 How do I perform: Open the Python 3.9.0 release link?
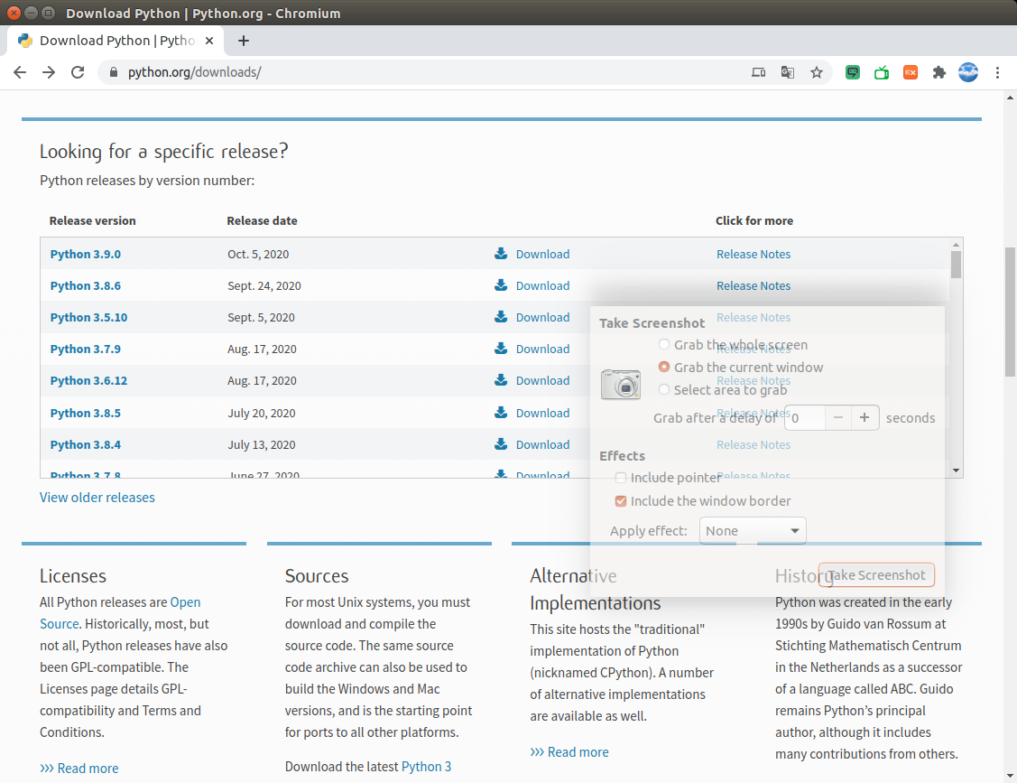(x=86, y=254)
